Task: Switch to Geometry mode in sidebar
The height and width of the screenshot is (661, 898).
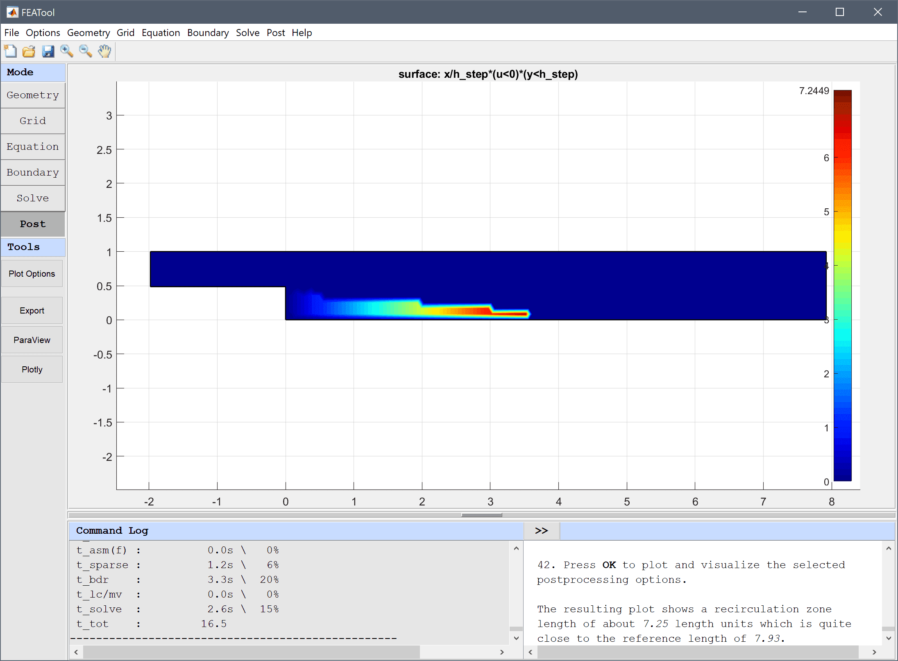Action: pos(33,95)
